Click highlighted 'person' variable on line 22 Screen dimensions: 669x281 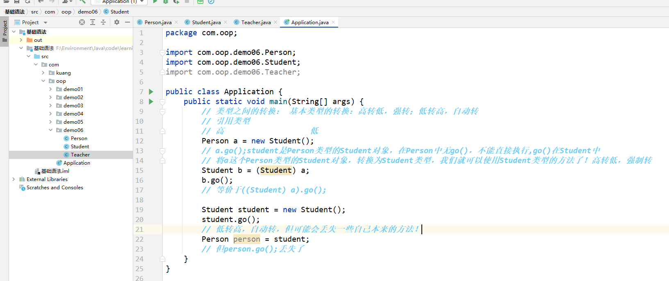[x=247, y=239]
